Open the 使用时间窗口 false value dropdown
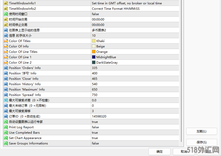Viewport: 221px width, 156px height. coord(135,14)
